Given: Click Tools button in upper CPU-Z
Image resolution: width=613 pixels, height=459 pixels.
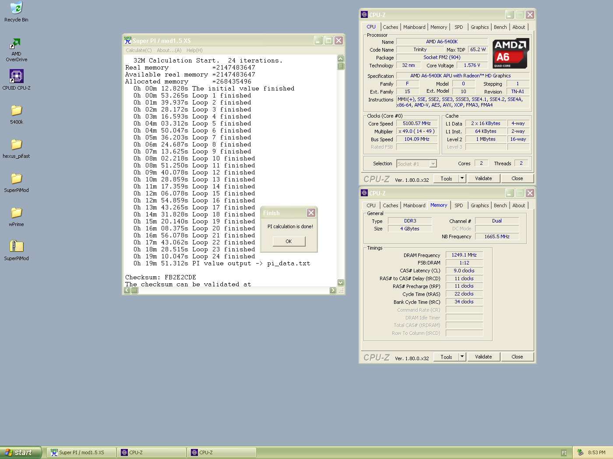Looking at the screenshot, I should coord(446,178).
